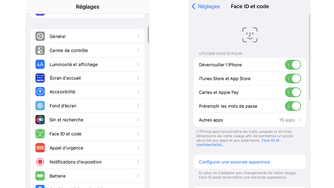Tap the 15 apps count
334x188 pixels.
pos(287,120)
